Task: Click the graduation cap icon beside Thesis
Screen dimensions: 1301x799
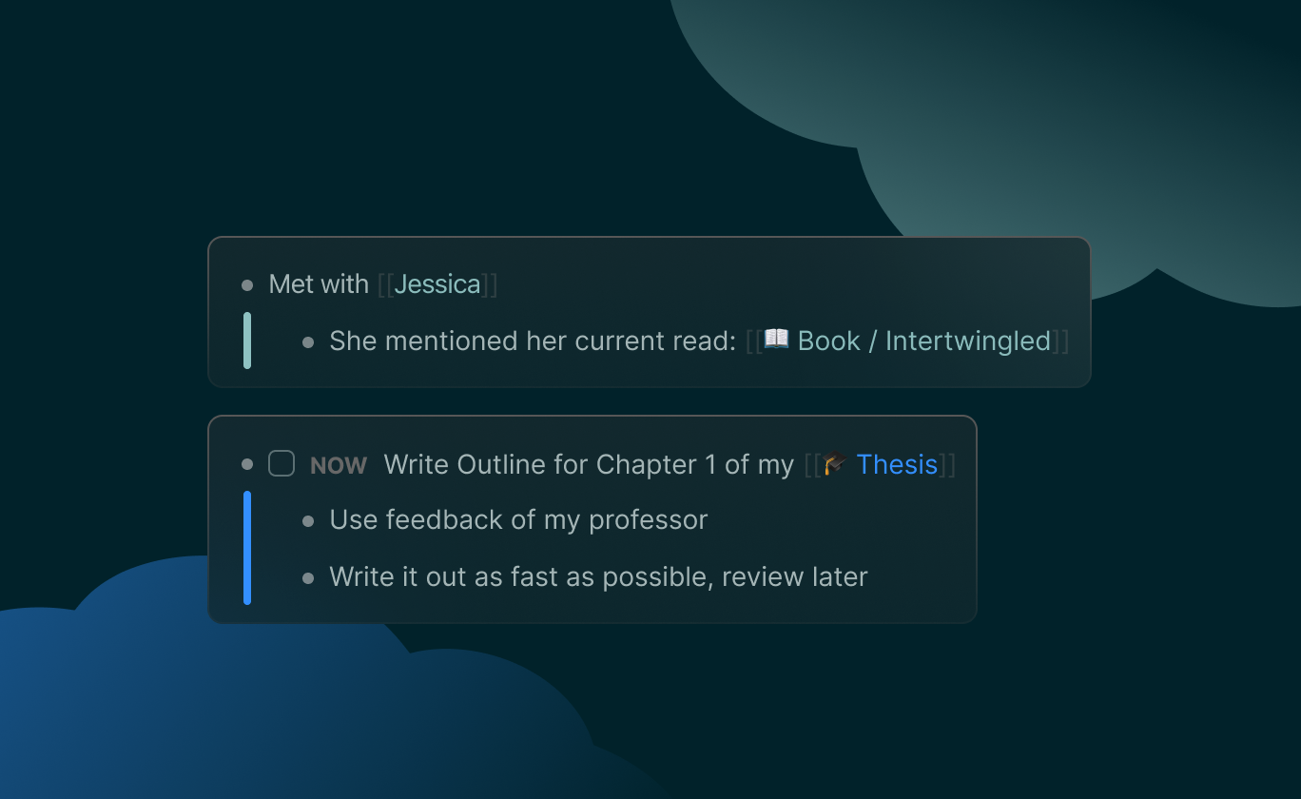Action: tap(835, 464)
